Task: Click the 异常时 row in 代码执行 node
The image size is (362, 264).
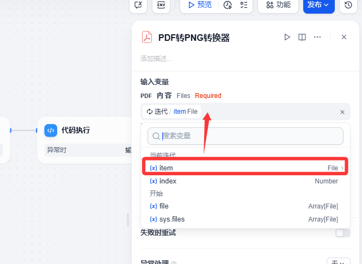Action: click(x=88, y=150)
